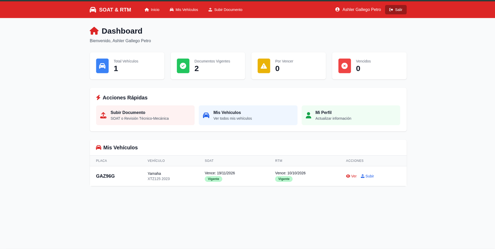Open Mis Vehículos in the navbar
495x249 pixels.
pyautogui.click(x=184, y=10)
